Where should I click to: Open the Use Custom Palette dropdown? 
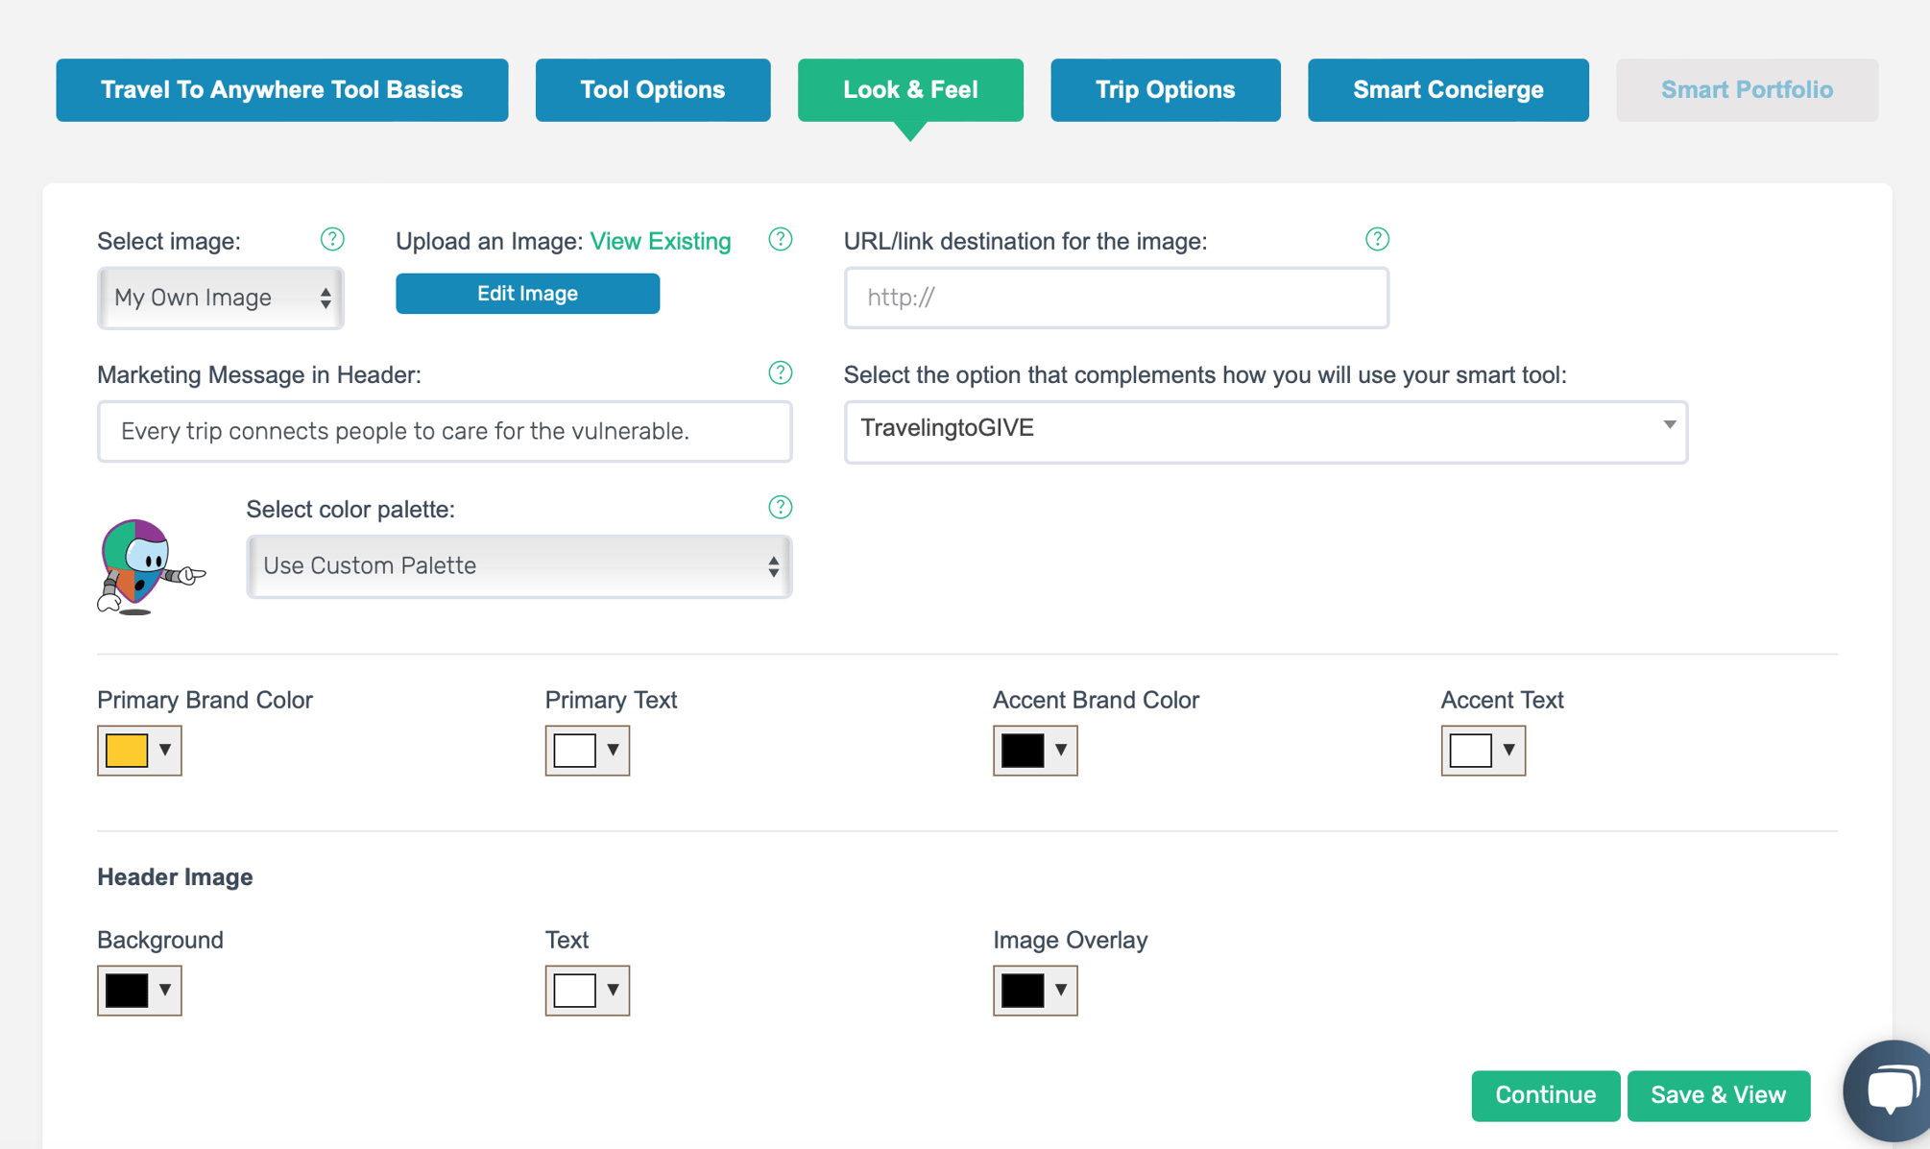(x=519, y=566)
